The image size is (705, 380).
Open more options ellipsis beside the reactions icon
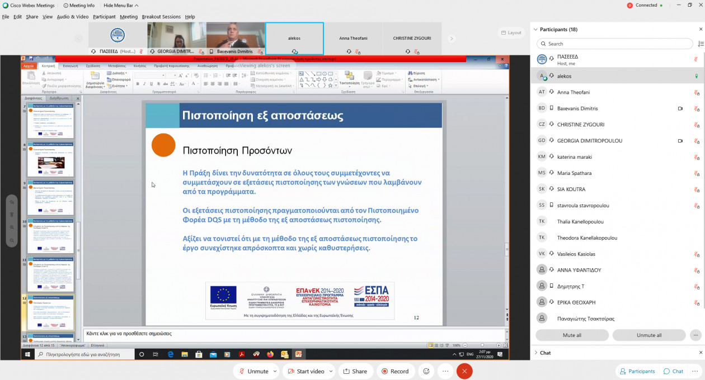[x=445, y=371]
